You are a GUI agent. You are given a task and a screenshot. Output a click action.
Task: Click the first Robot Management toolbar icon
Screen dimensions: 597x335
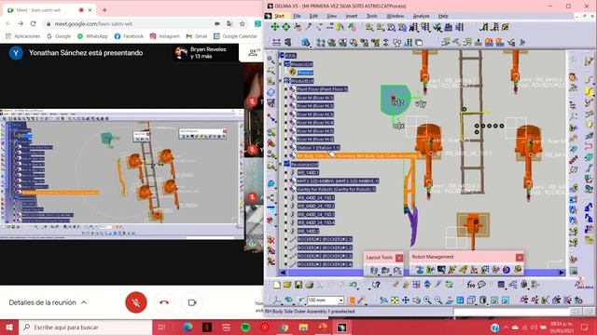[x=419, y=270]
